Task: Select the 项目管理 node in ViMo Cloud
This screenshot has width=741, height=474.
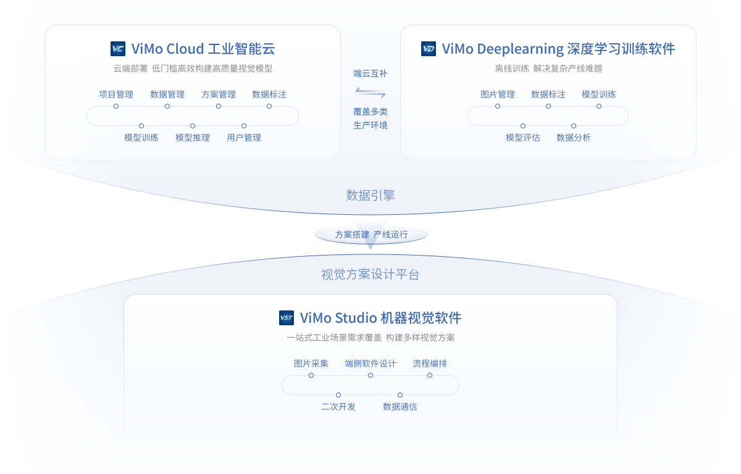Action: pos(116,94)
